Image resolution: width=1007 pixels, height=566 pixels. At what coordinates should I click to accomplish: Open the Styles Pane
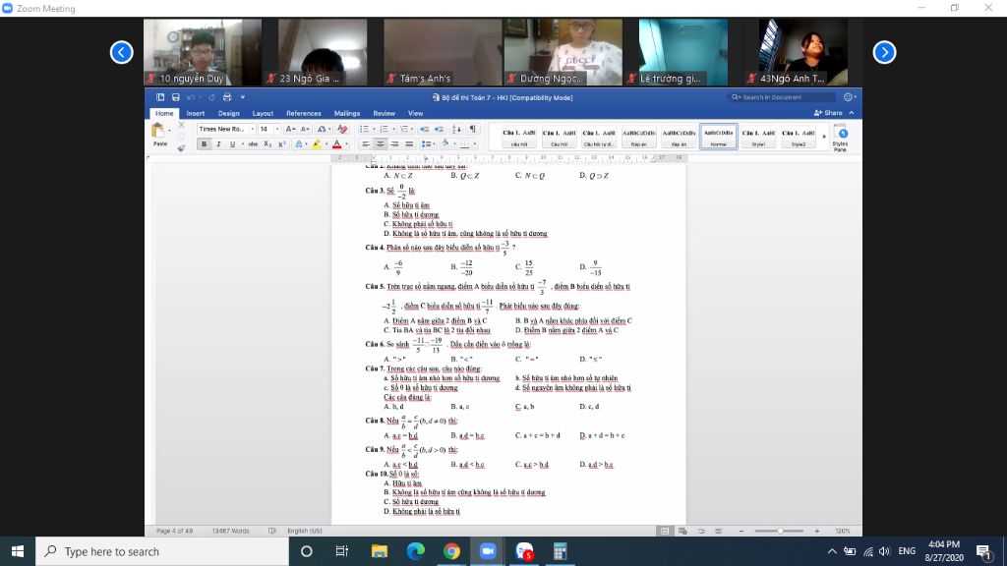(840, 138)
